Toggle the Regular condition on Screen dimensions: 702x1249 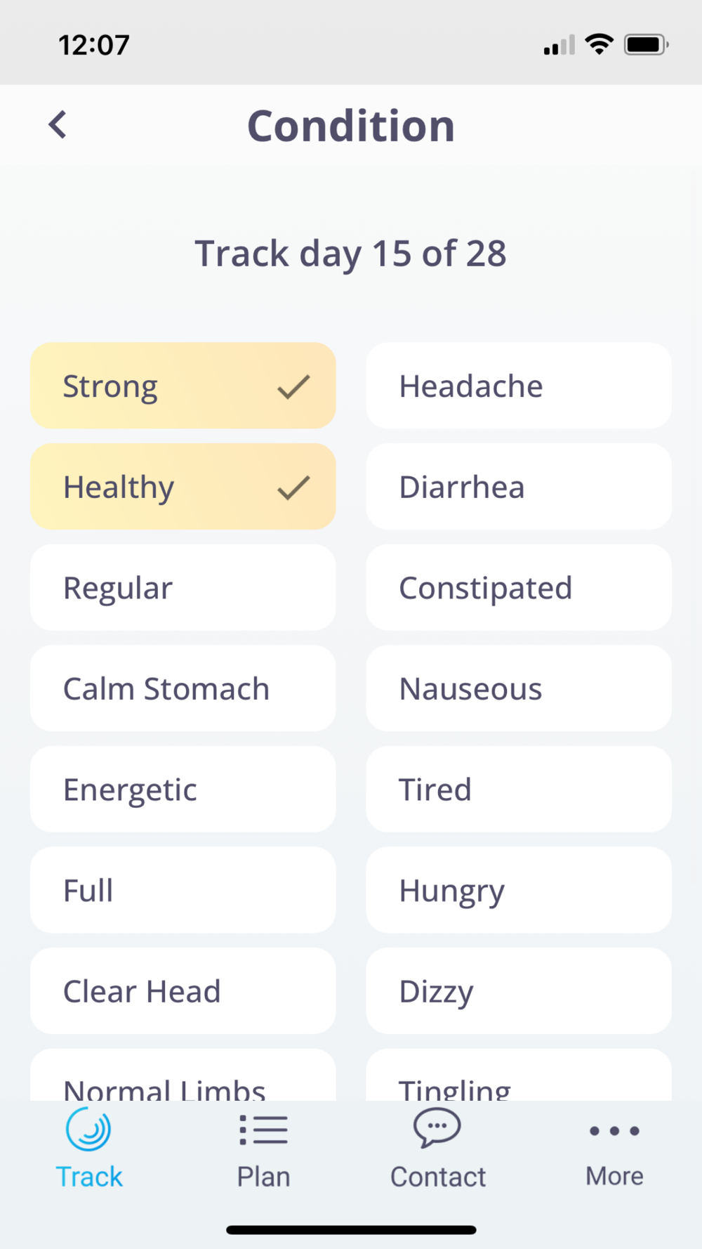[183, 588]
